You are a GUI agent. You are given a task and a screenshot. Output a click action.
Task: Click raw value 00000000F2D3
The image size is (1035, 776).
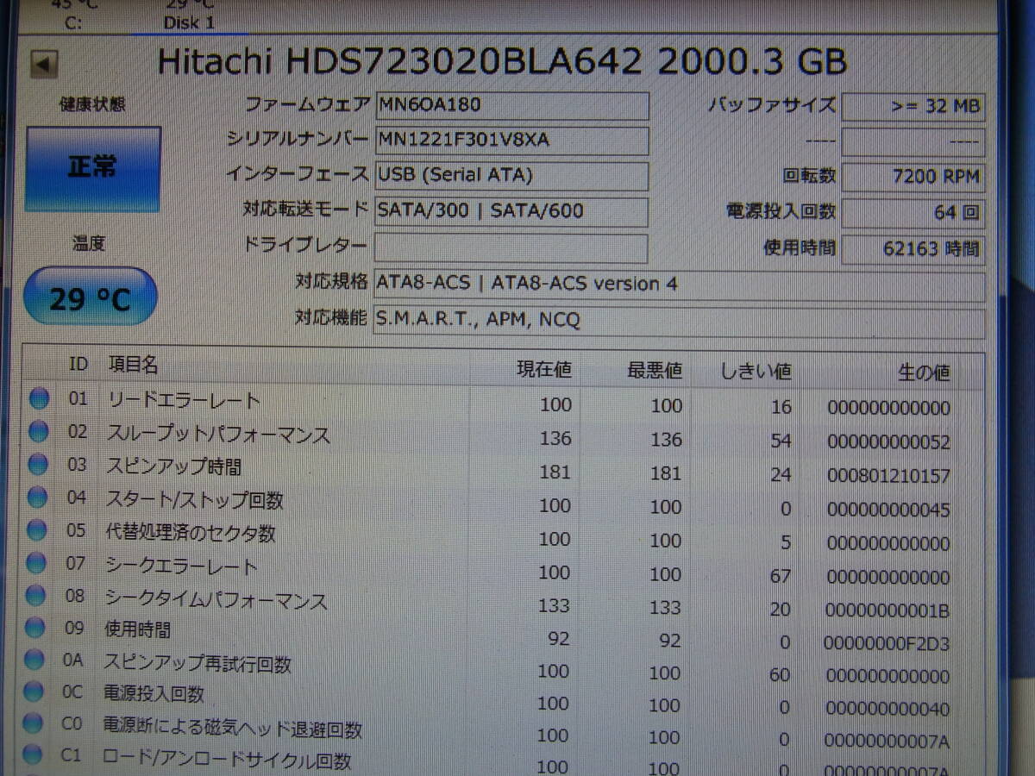tap(887, 642)
